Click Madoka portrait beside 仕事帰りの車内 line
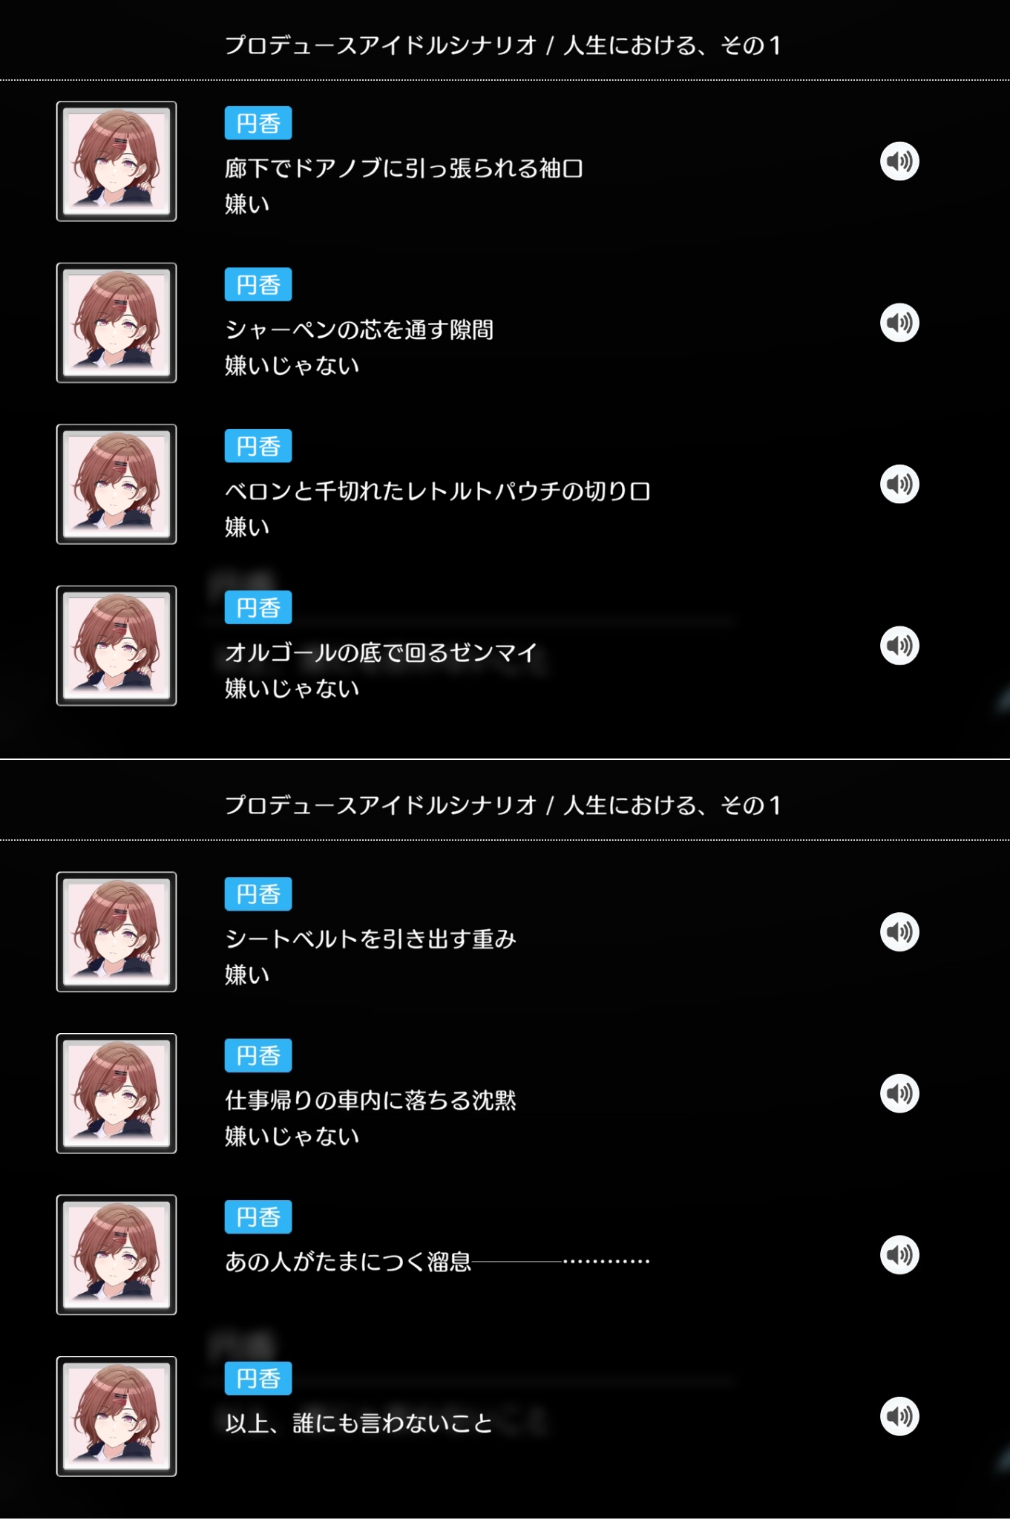Image resolution: width=1010 pixels, height=1520 pixels. pyautogui.click(x=117, y=1093)
